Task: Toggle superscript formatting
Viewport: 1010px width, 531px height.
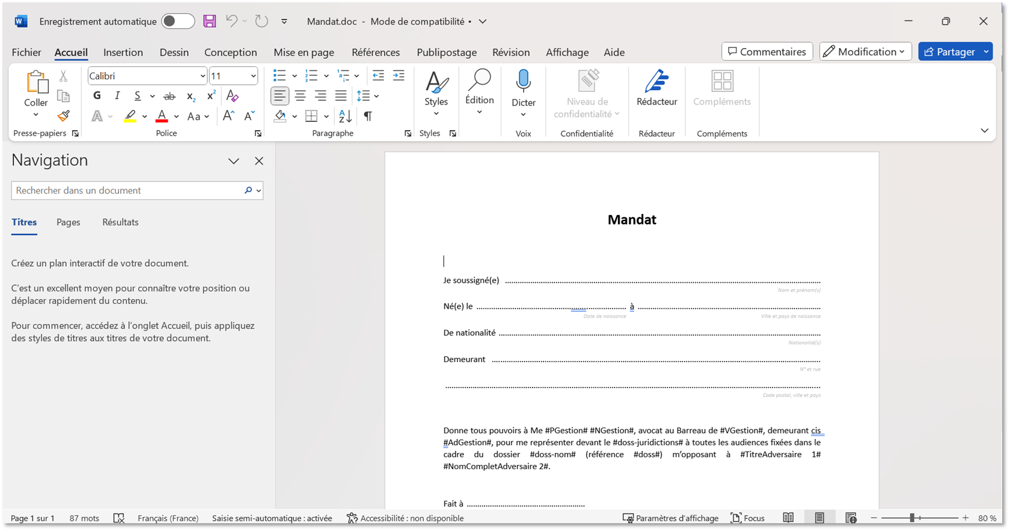Action: tap(211, 96)
